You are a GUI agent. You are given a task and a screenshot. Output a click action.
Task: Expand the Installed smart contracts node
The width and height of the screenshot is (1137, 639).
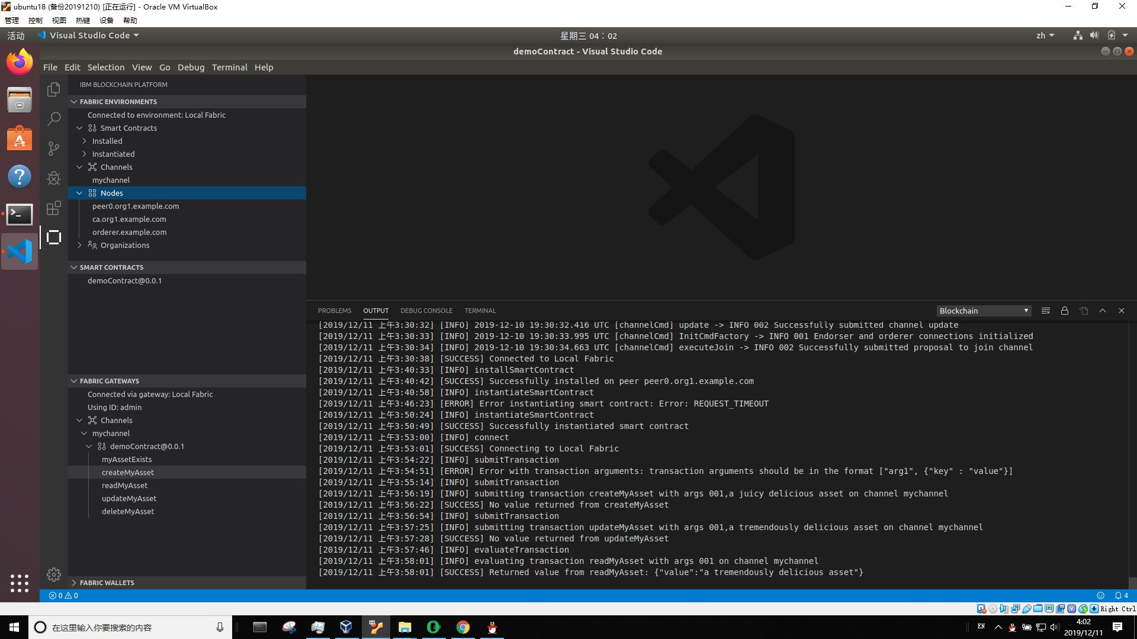click(x=107, y=141)
